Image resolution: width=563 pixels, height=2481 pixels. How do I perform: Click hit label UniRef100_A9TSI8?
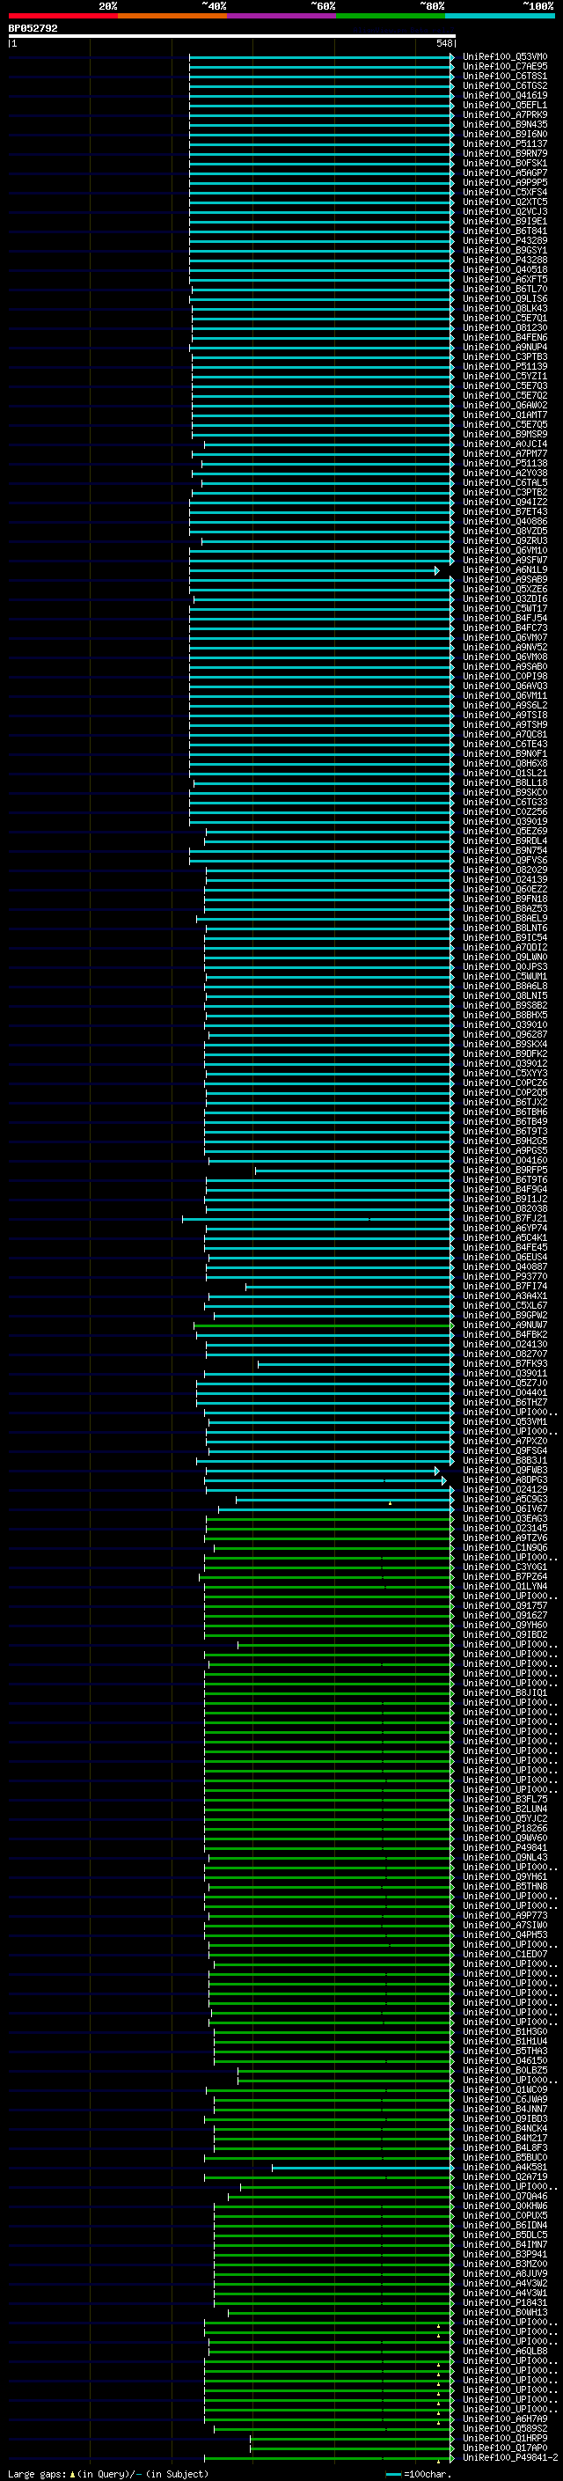click(x=504, y=715)
